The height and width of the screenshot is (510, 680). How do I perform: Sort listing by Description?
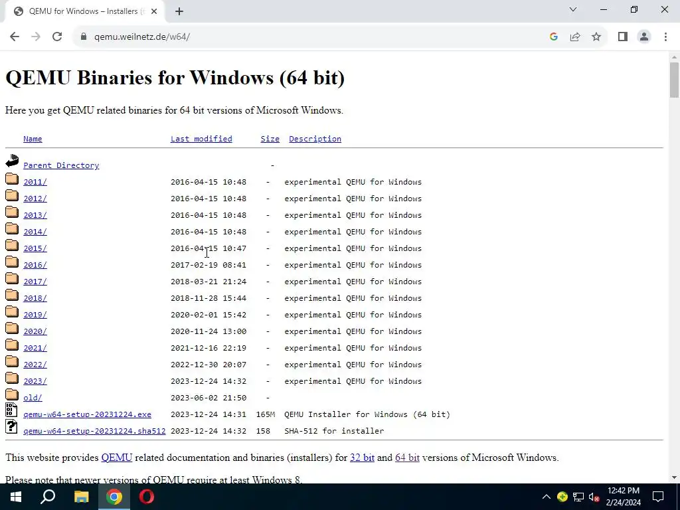[315, 139]
